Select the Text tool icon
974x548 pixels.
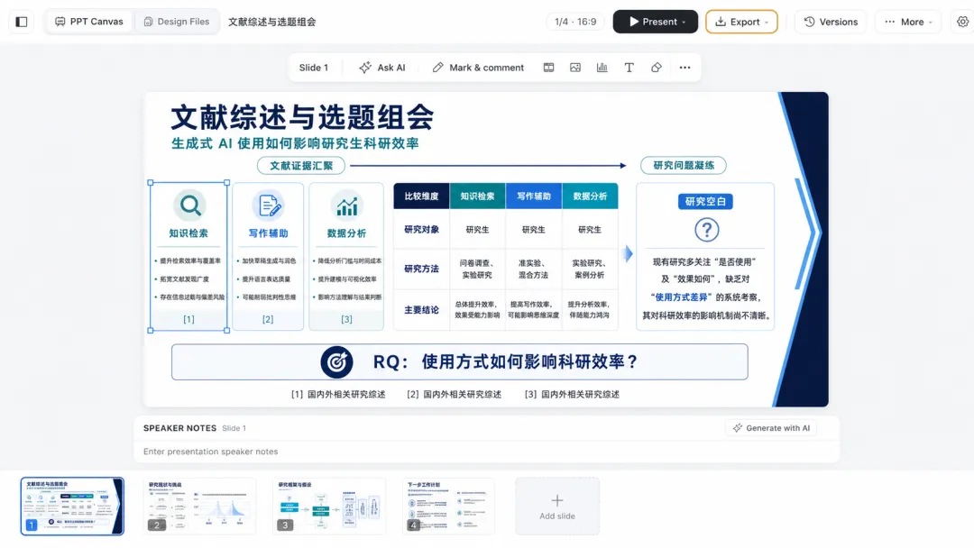click(x=629, y=68)
